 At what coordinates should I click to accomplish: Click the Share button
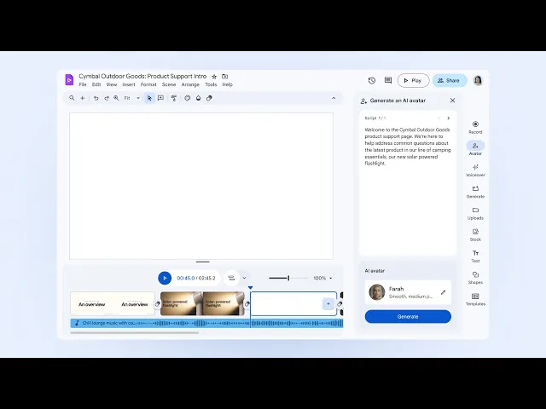click(x=450, y=80)
